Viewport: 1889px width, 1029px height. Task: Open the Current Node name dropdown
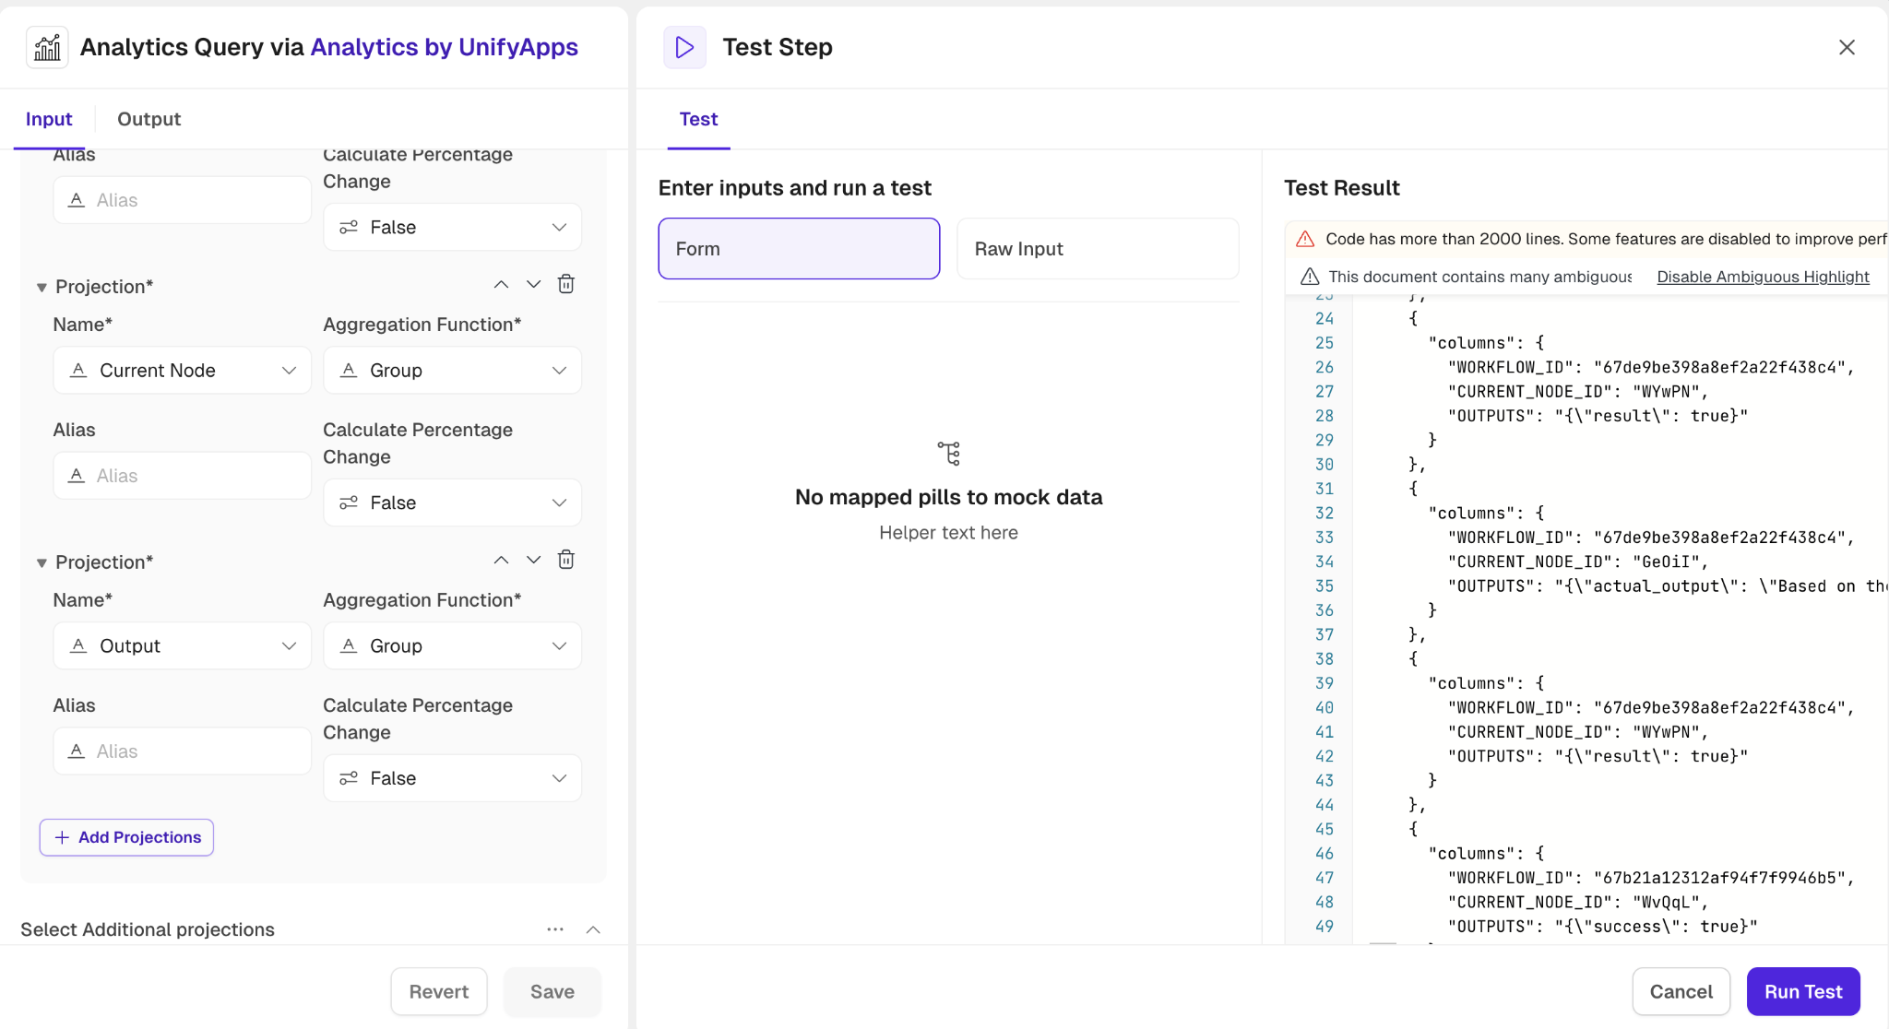pos(183,371)
